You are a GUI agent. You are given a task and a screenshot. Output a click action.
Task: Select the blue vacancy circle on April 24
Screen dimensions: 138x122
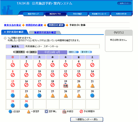pos(40,96)
